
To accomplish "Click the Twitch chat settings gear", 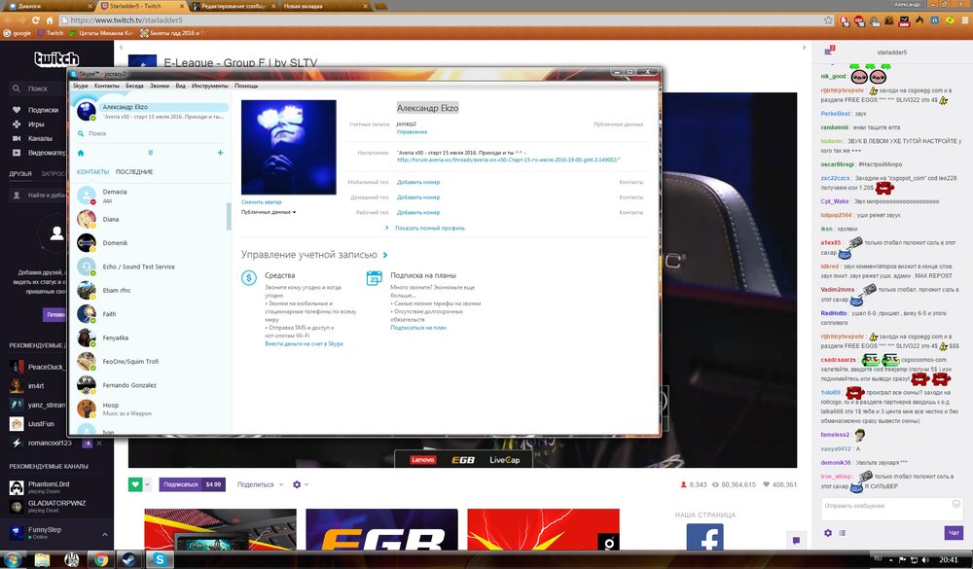I will tap(828, 533).
